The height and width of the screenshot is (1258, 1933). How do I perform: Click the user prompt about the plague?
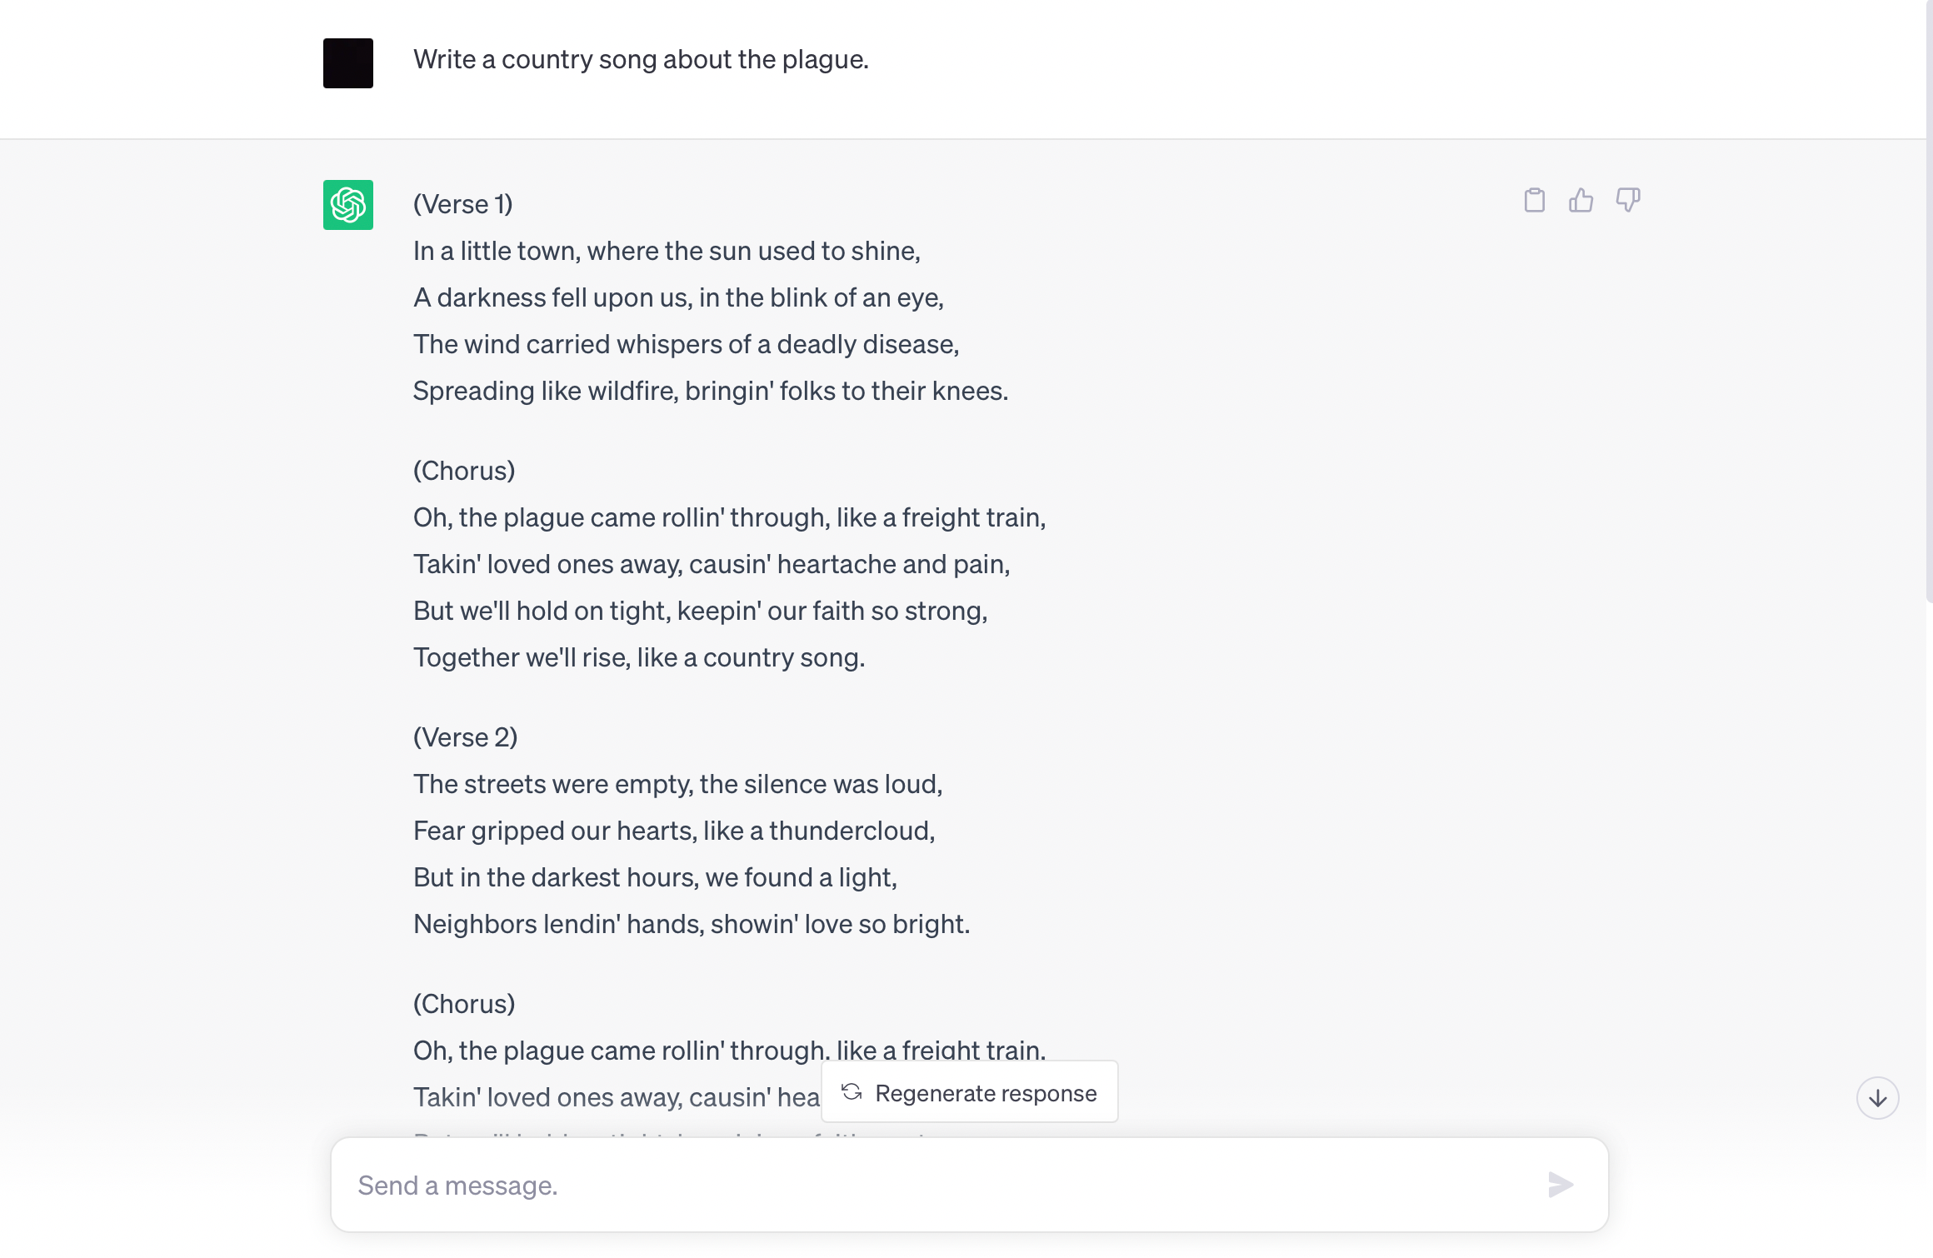tap(641, 59)
